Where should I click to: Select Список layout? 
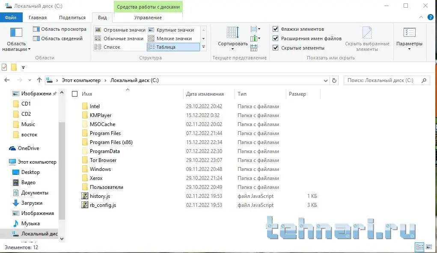tap(107, 47)
